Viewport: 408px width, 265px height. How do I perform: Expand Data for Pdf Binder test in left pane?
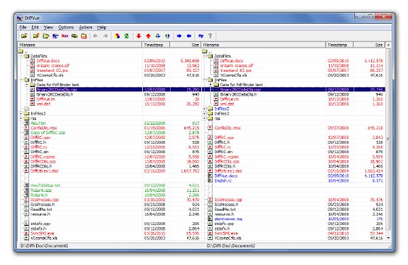27,85
